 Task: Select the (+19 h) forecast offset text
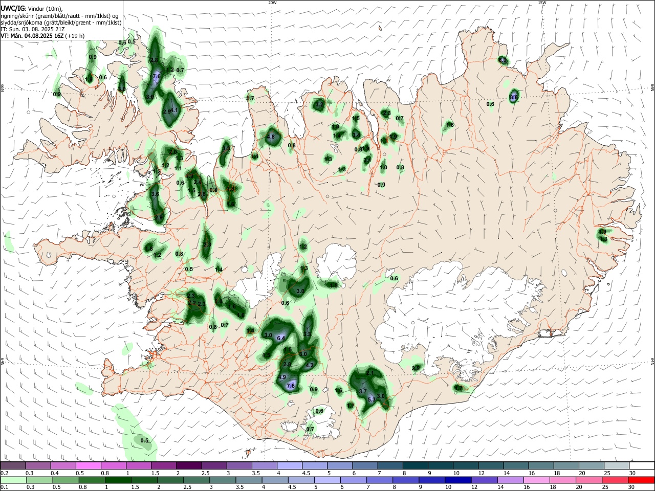pyautogui.click(x=75, y=36)
